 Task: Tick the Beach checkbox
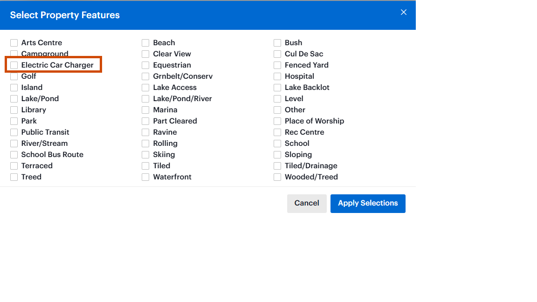(146, 43)
